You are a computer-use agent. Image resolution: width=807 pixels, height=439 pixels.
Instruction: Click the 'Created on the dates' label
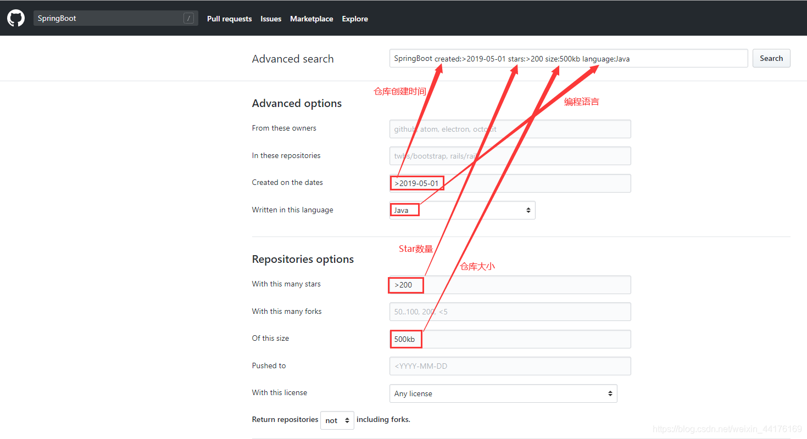coord(287,182)
